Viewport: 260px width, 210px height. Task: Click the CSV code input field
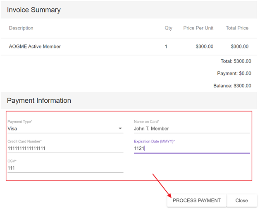[x=65, y=168]
